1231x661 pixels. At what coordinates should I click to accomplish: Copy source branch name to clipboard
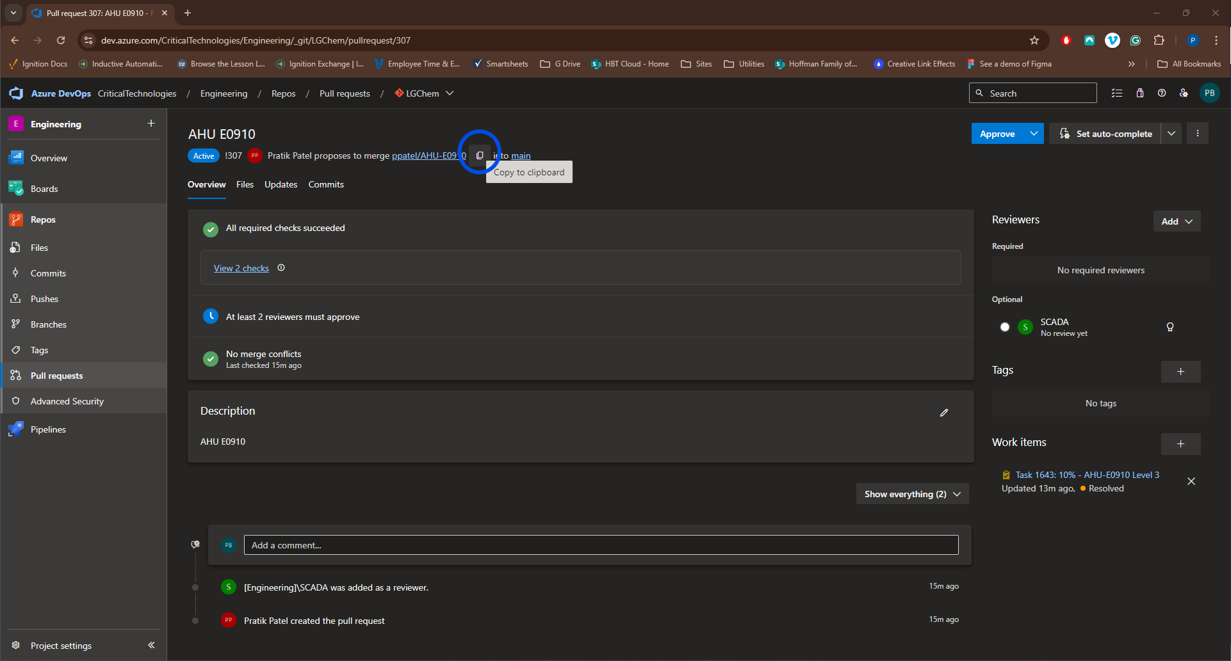point(479,155)
